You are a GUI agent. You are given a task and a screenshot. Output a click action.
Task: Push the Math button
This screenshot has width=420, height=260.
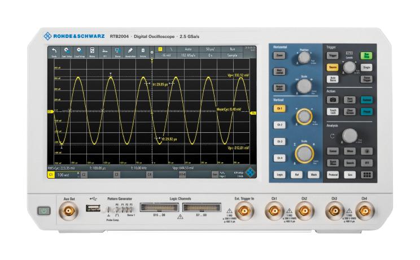[314, 175]
